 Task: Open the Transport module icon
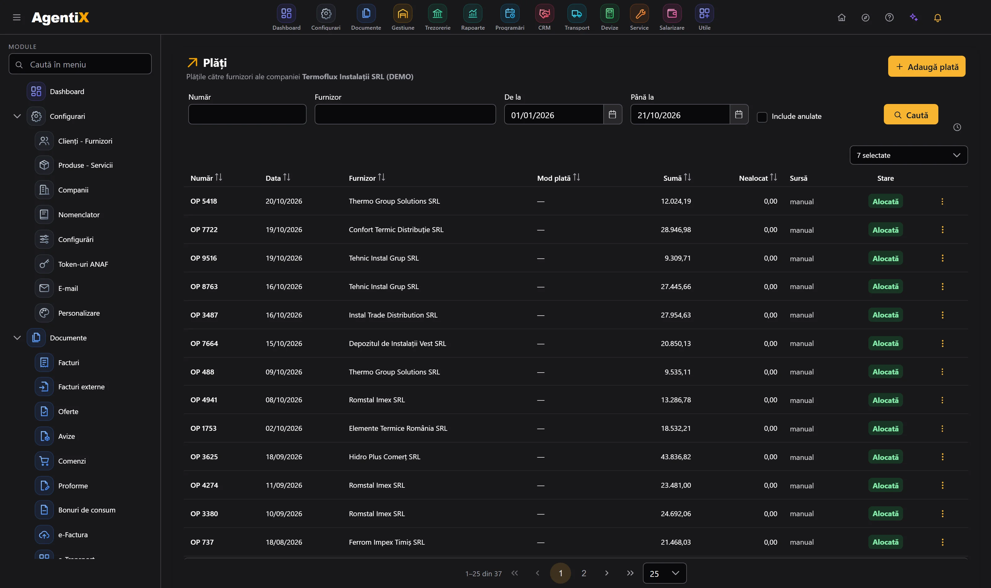(x=577, y=14)
